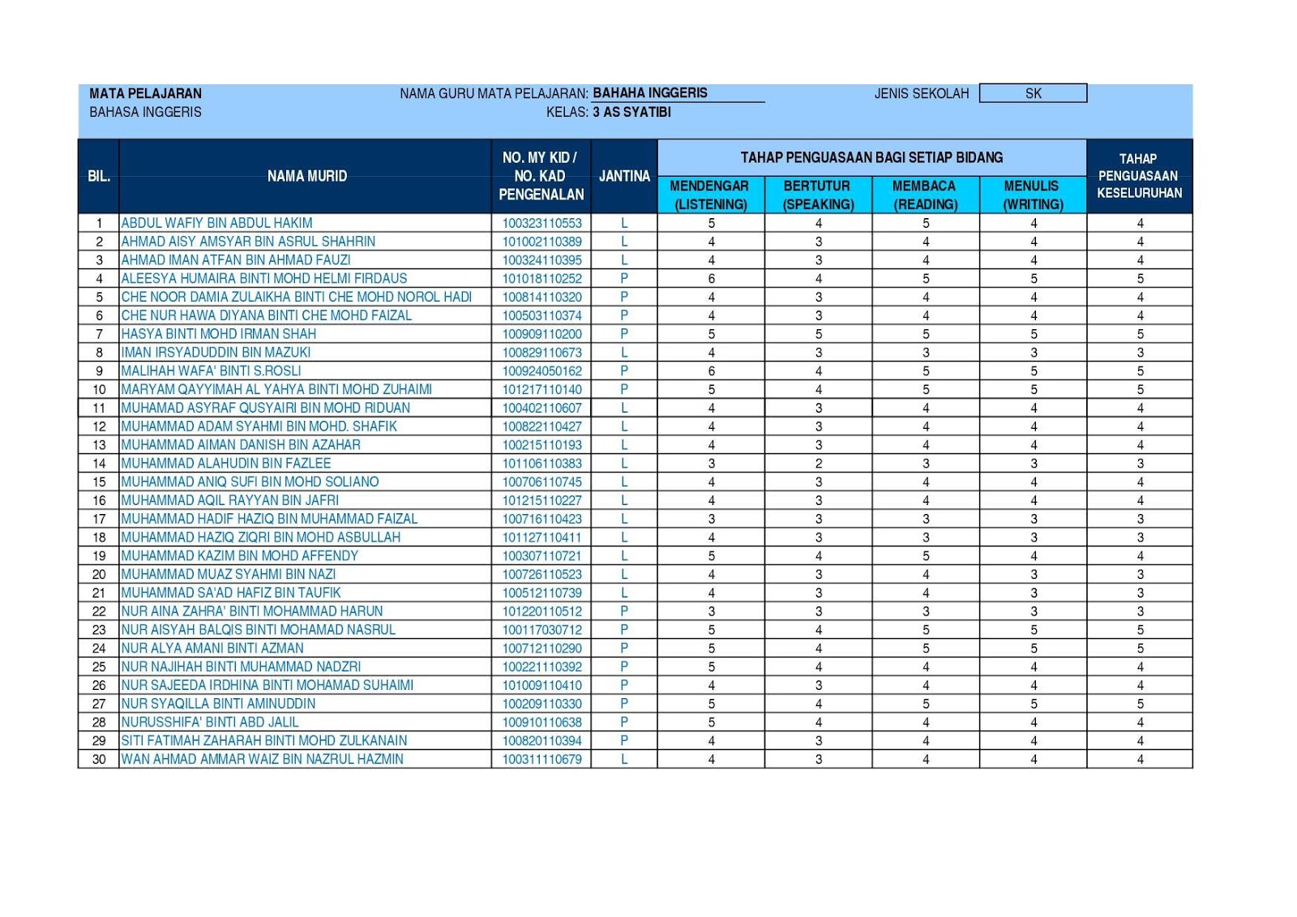1297x917 pixels.
Task: Select ID number 100909110200
Action: (541, 334)
